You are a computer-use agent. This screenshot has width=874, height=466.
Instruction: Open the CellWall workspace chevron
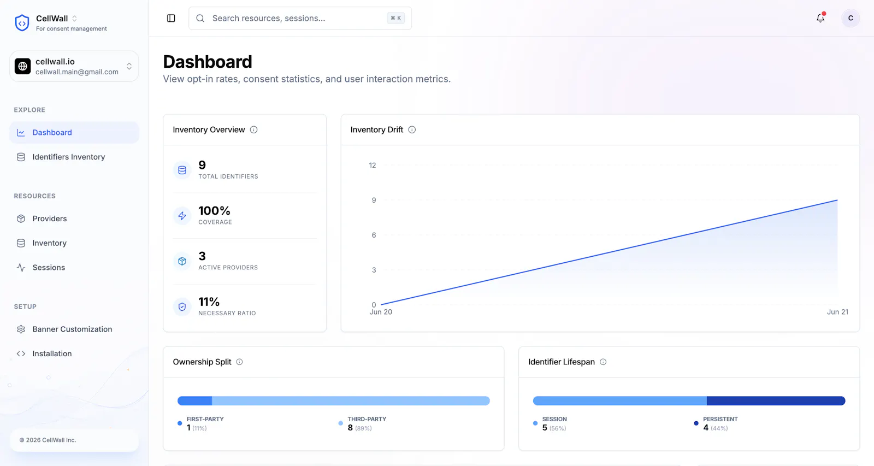[75, 19]
